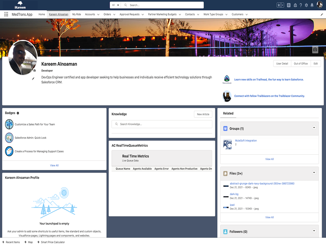Click the profile Edit button
The image size is (326, 245).
point(315,64)
